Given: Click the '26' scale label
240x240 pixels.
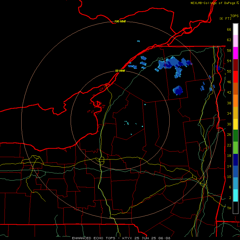Looking at the screenshot, I should 229,135.
